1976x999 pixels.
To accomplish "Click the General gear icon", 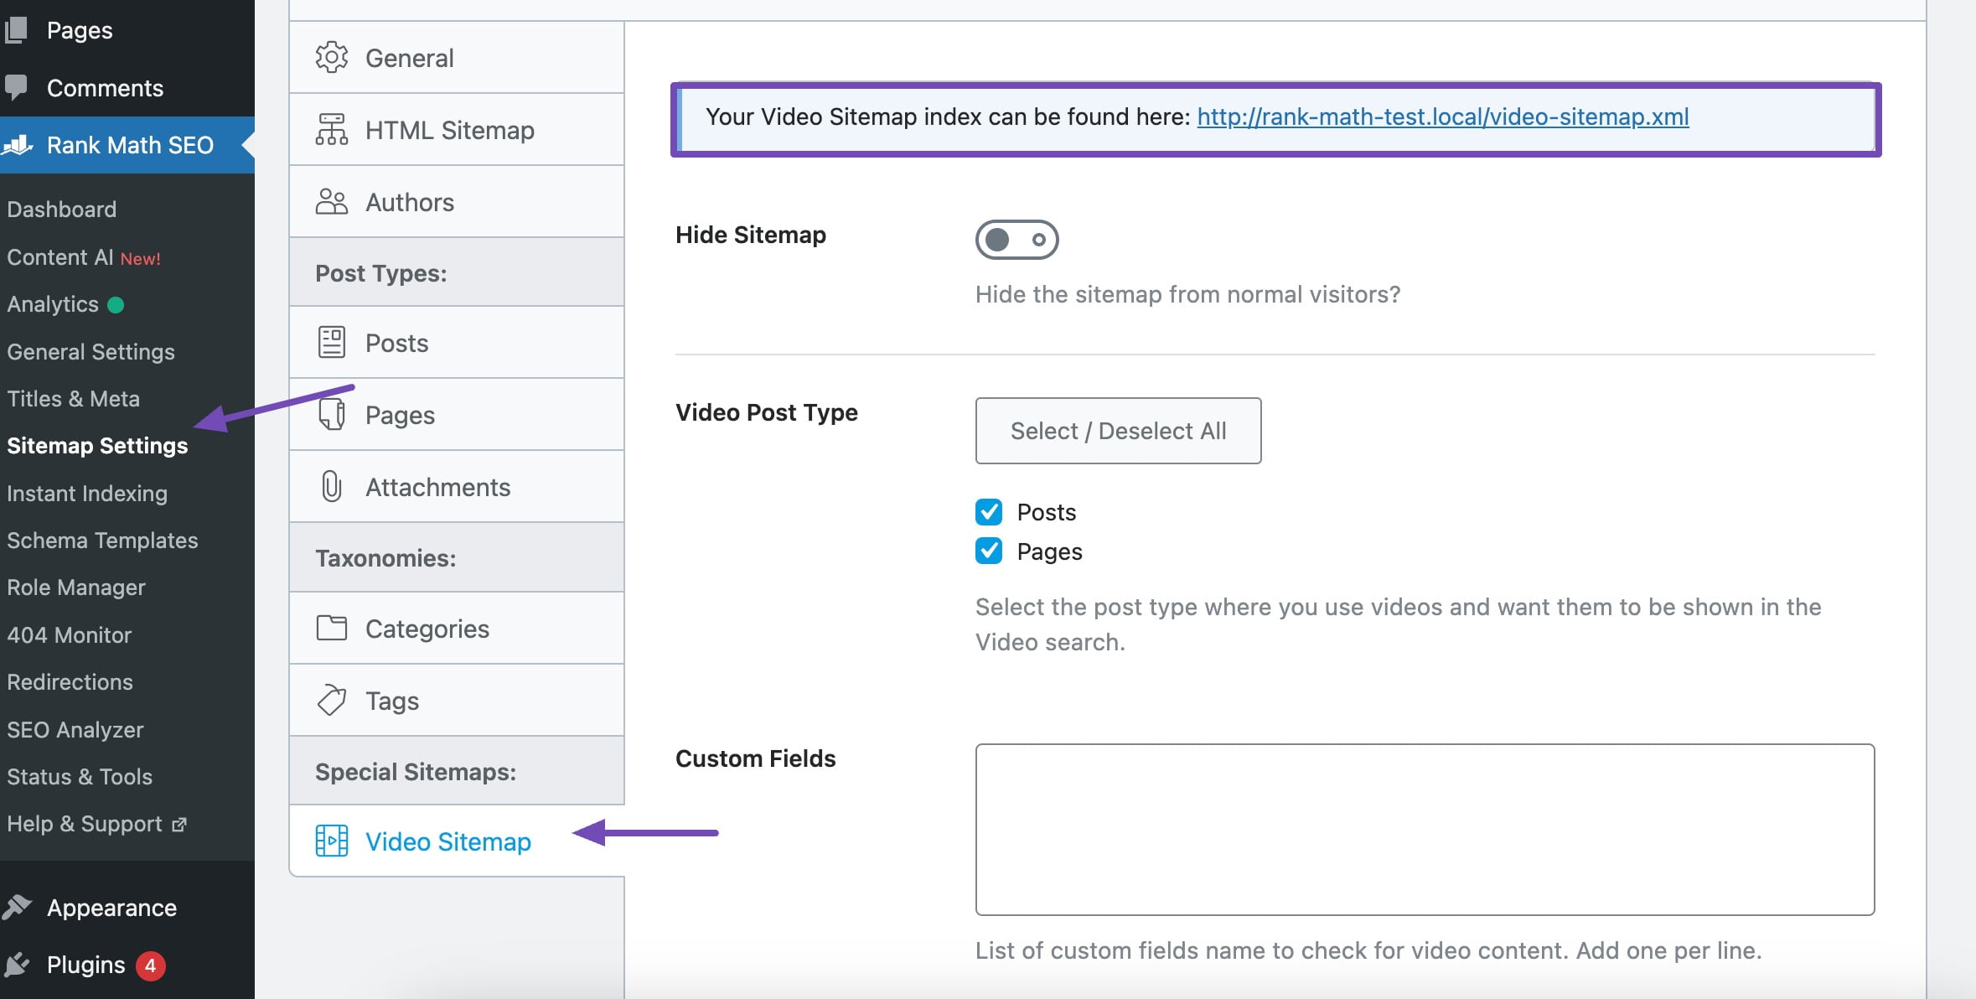I will [x=331, y=57].
